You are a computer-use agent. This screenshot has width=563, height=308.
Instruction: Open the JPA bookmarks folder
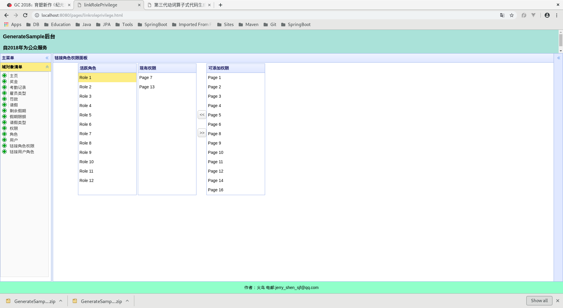(x=104, y=25)
